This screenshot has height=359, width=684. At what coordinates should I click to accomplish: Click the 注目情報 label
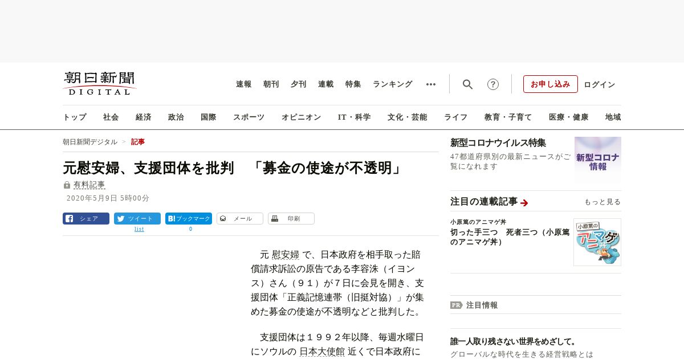coord(482,305)
